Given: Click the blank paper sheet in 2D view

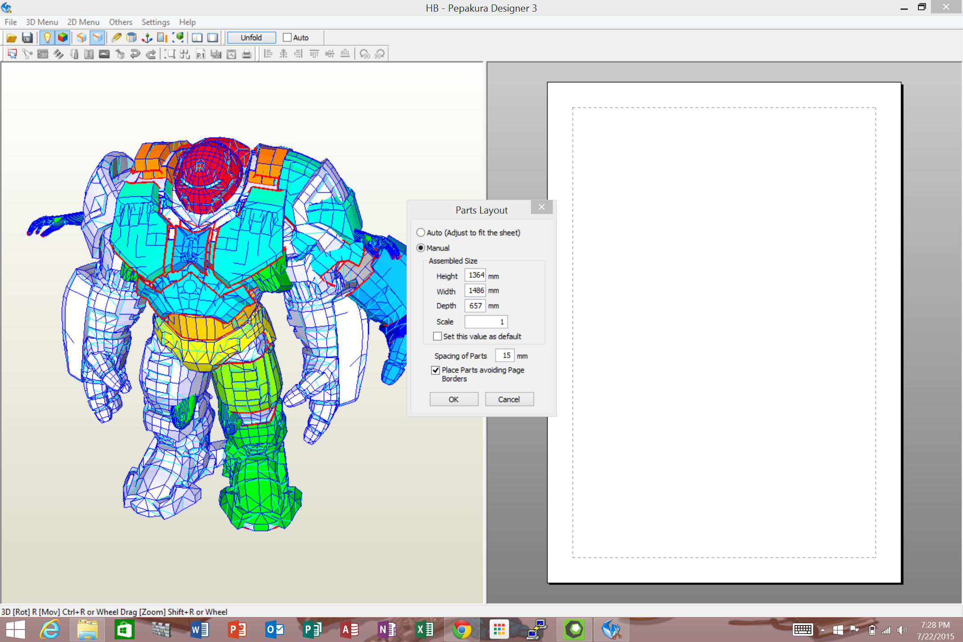Looking at the screenshot, I should (724, 333).
